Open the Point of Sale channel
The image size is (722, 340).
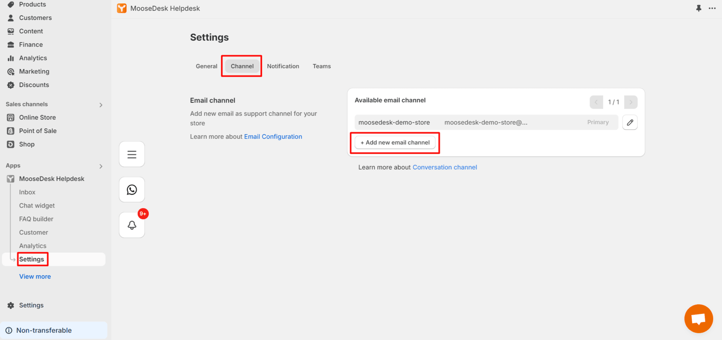pos(38,131)
